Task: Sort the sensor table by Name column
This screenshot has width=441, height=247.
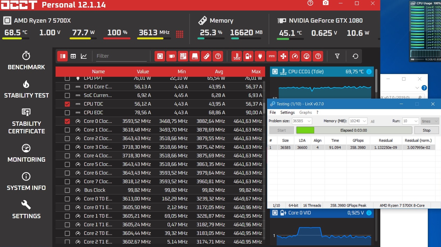Action: click(x=98, y=72)
